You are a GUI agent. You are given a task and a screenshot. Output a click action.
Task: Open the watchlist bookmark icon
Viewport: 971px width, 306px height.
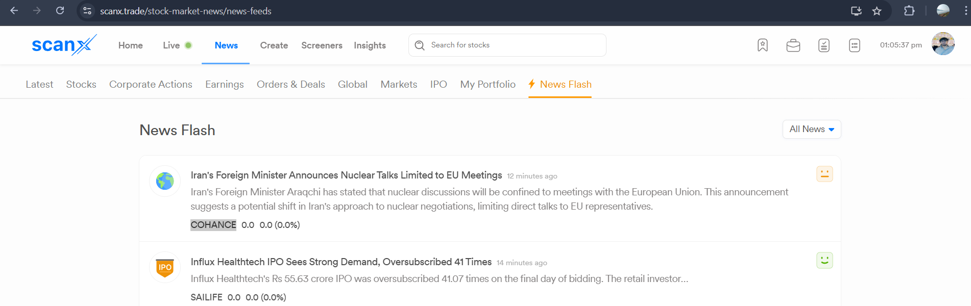(x=763, y=45)
